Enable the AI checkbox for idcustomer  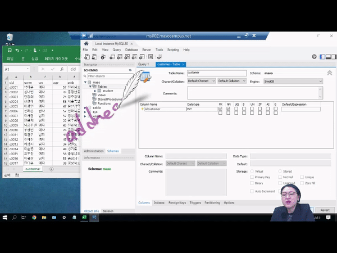[x=268, y=109]
